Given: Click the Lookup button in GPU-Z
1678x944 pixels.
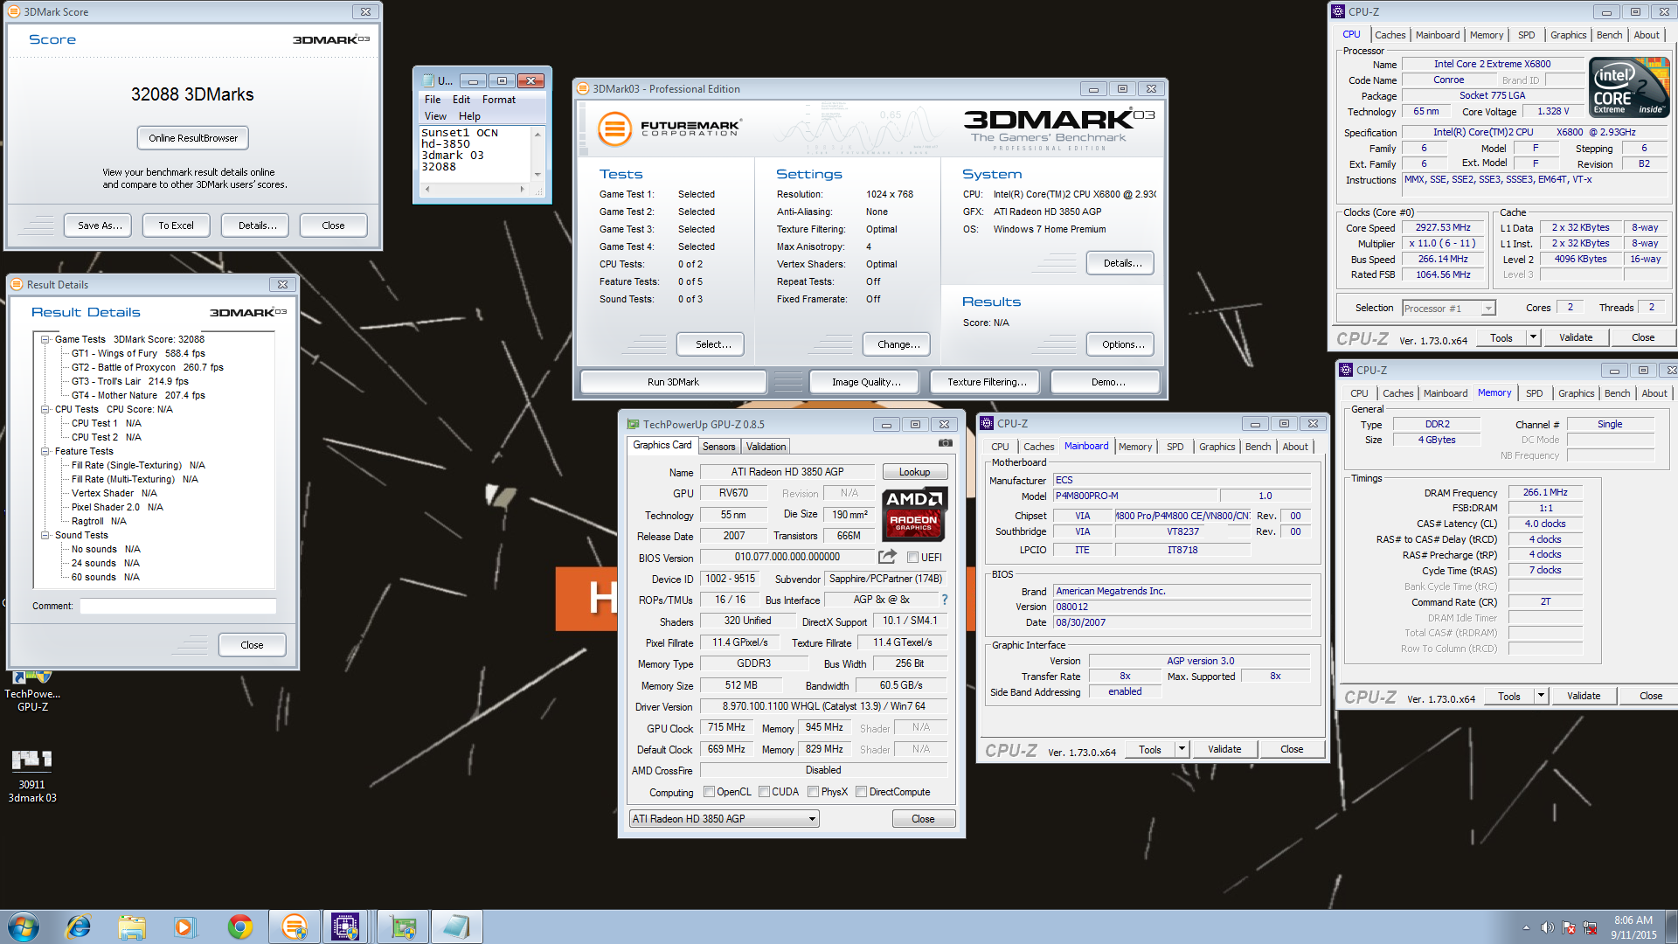Looking at the screenshot, I should click(914, 472).
